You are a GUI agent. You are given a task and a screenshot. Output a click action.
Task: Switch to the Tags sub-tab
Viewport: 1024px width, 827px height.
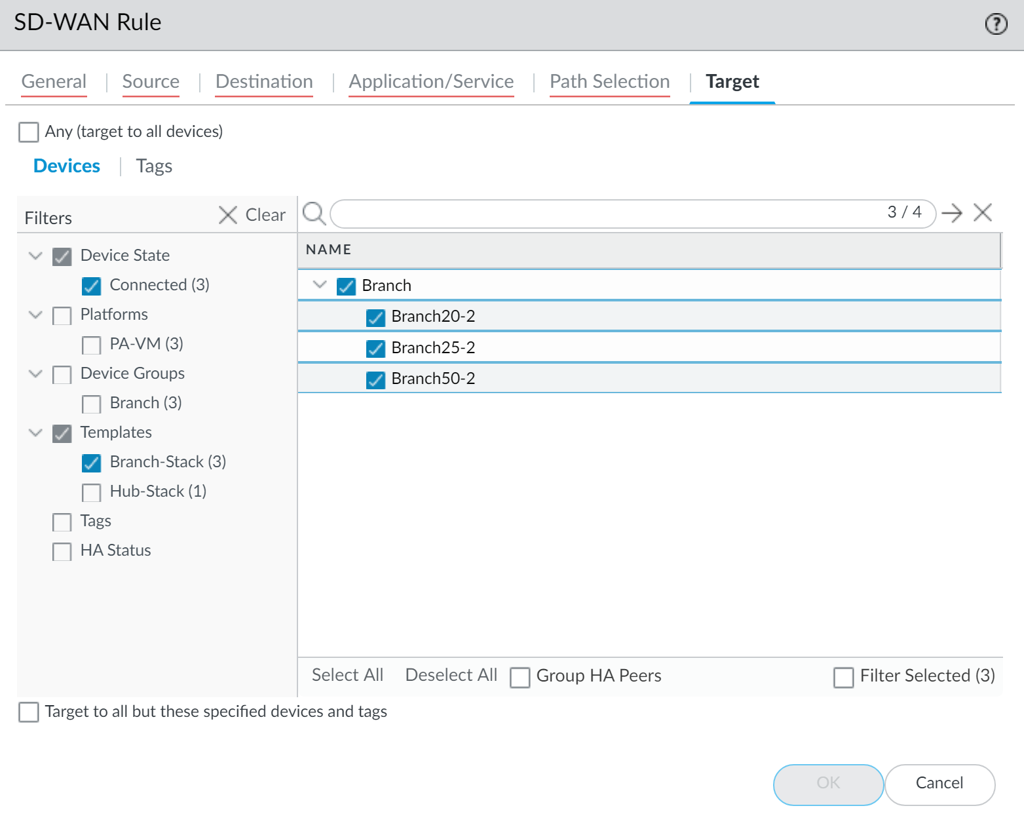tap(154, 166)
